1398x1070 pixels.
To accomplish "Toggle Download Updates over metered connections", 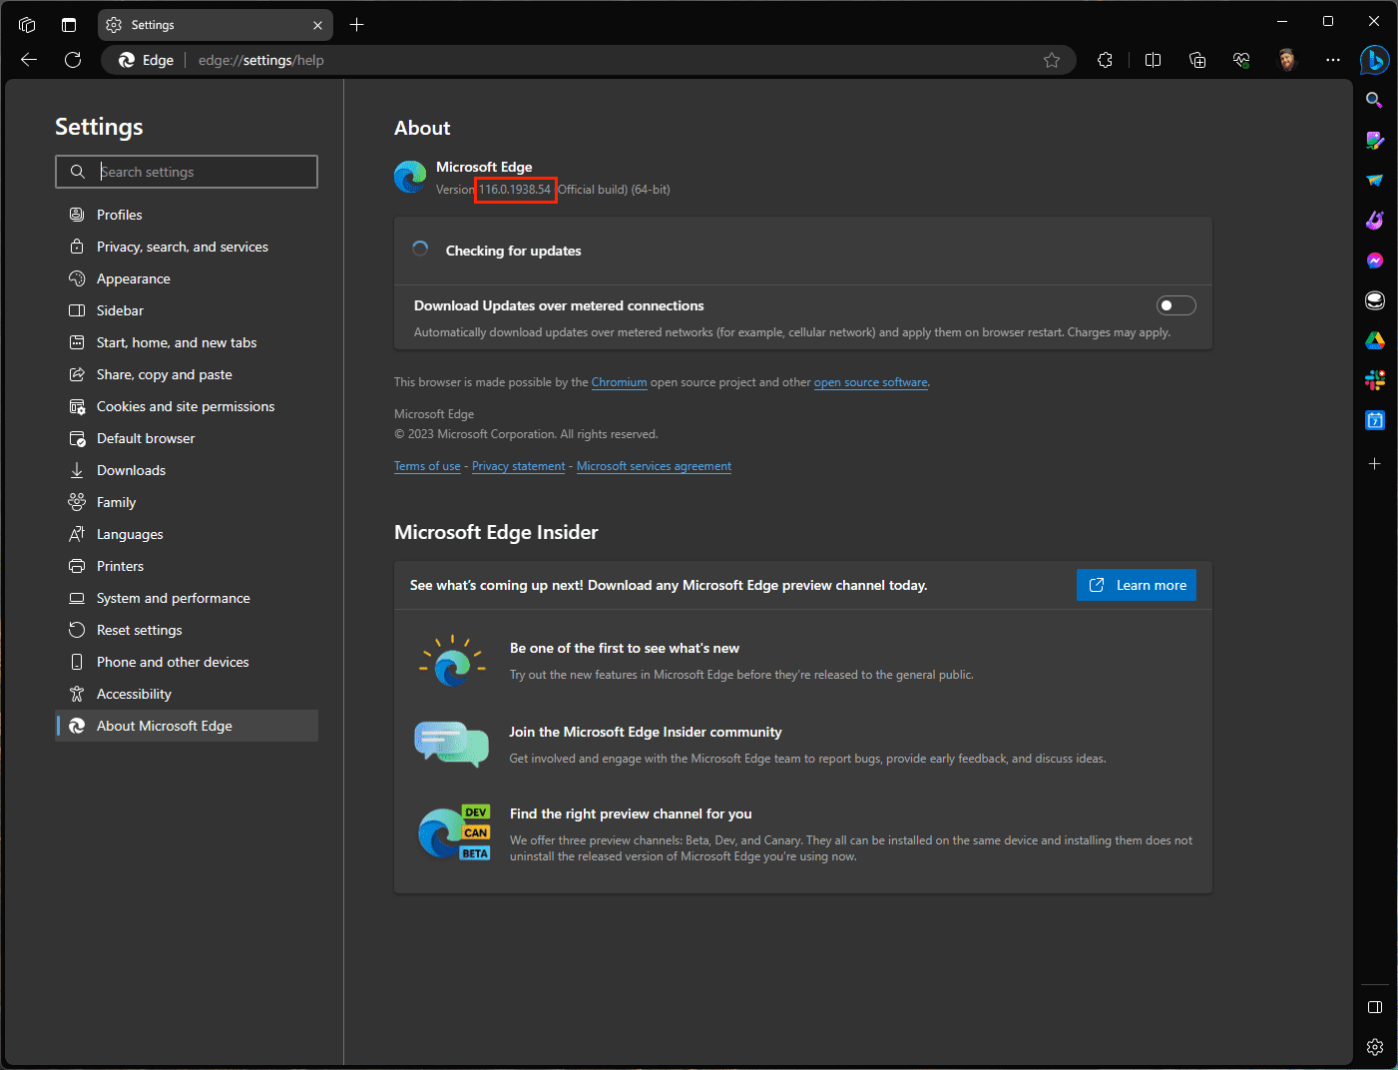I will (1175, 305).
